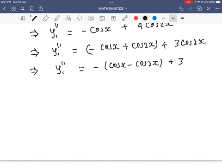Redo the last undone action
The image size is (222, 167).
(191, 9)
